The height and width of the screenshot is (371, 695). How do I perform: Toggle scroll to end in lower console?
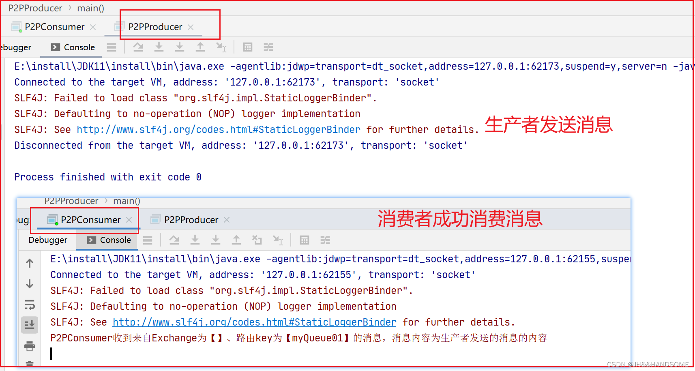(x=30, y=325)
